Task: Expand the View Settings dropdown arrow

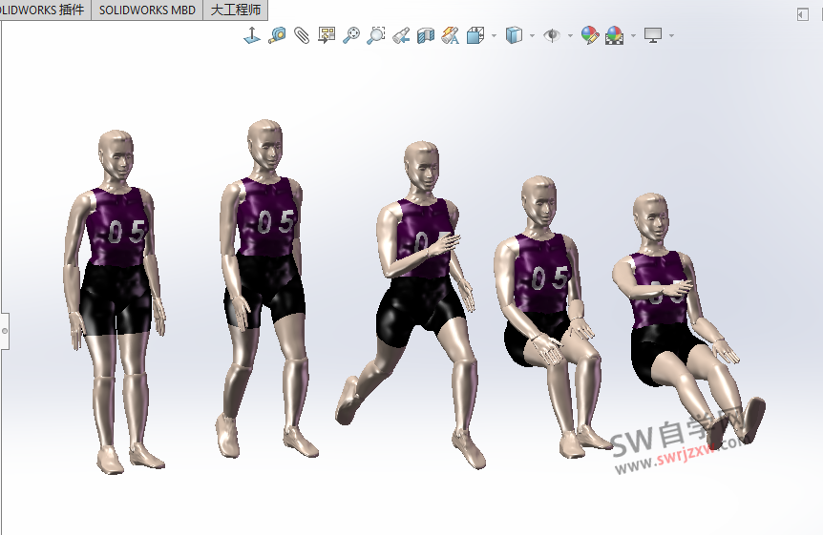Action: (x=671, y=35)
